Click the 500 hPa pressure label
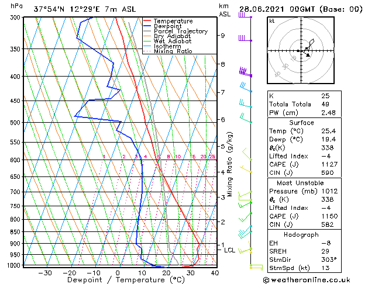The image size is (368, 284). [x=16, y=123]
